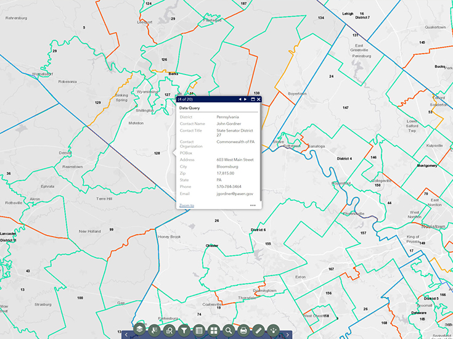Click 'State Senator District 27' value
This screenshot has width=453, height=339.
click(235, 133)
